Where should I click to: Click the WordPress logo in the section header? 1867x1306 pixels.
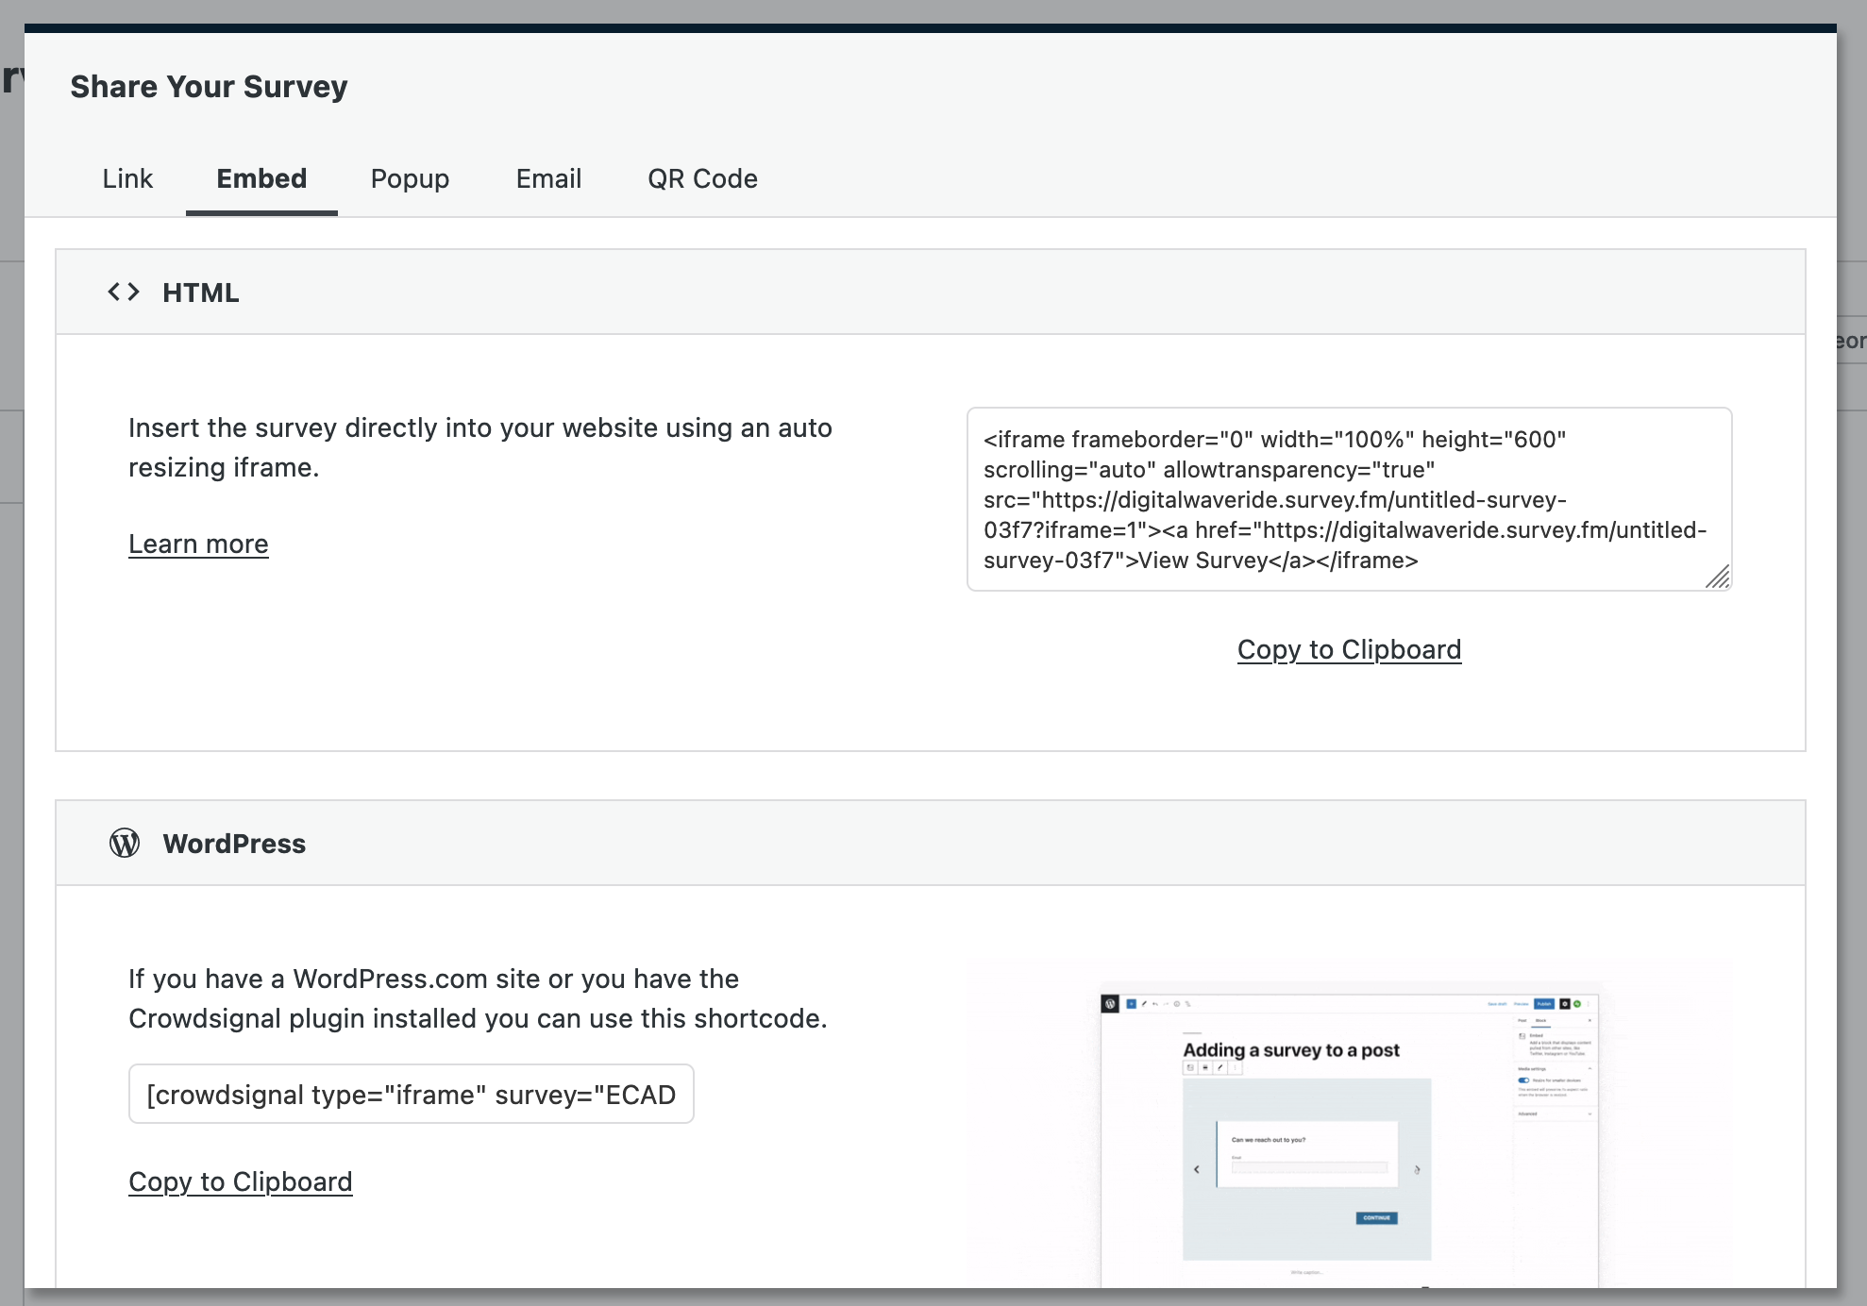click(125, 843)
